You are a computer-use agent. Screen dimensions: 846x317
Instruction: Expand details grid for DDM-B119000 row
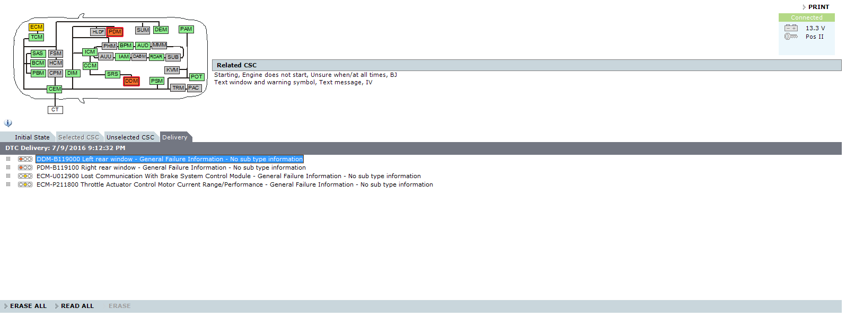click(8, 159)
